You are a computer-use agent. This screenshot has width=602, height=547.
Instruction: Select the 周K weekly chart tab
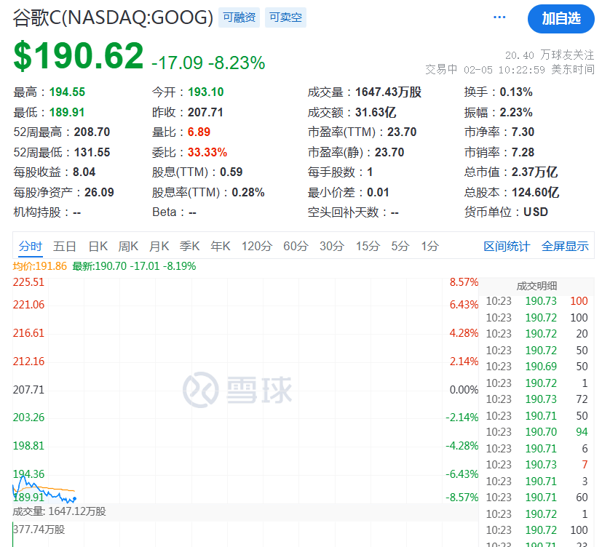[x=128, y=246]
